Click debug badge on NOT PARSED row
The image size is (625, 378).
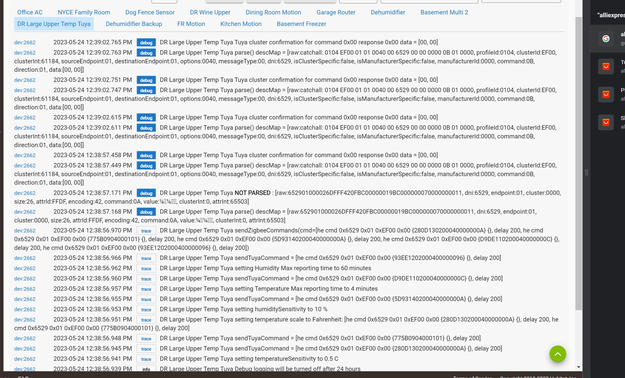pos(146,193)
